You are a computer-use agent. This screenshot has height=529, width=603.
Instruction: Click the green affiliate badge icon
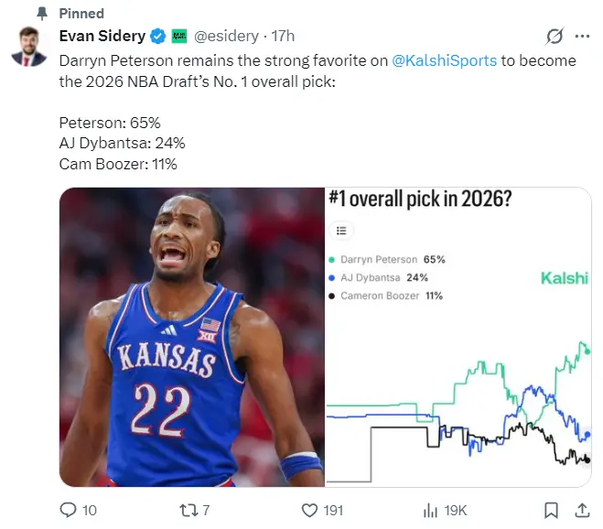point(178,37)
